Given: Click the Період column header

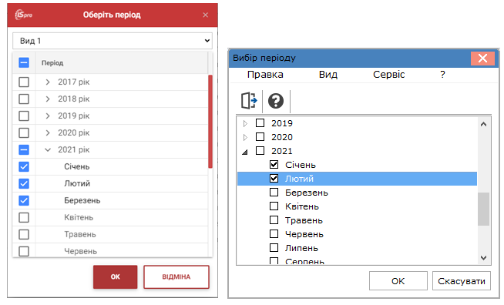Looking at the screenshot, I should 52,63.
